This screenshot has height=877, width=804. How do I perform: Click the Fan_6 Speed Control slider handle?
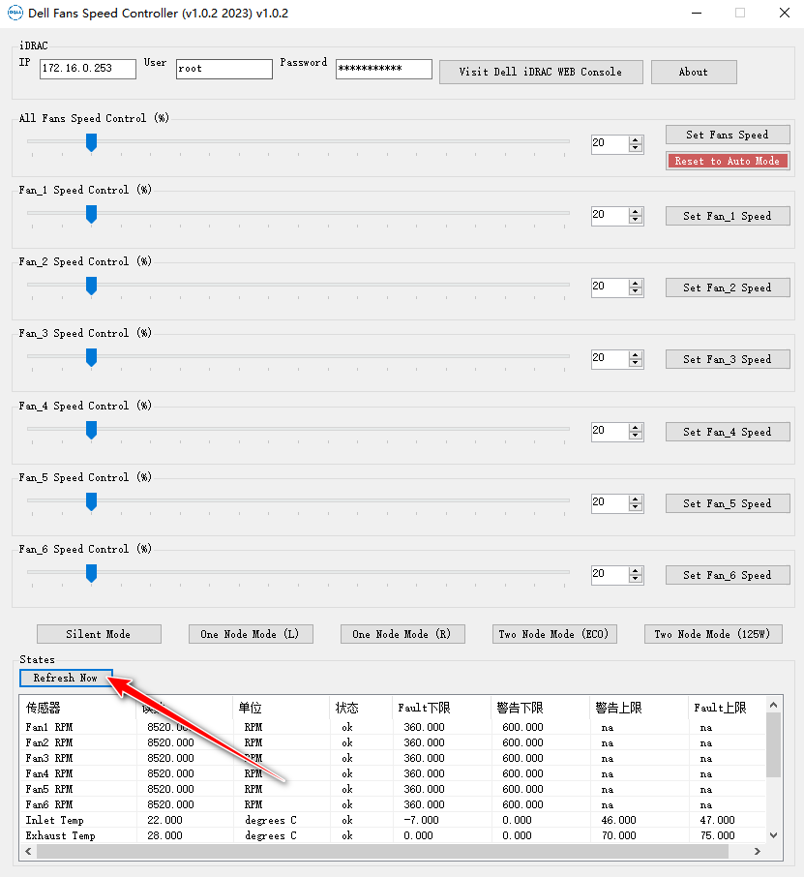91,573
